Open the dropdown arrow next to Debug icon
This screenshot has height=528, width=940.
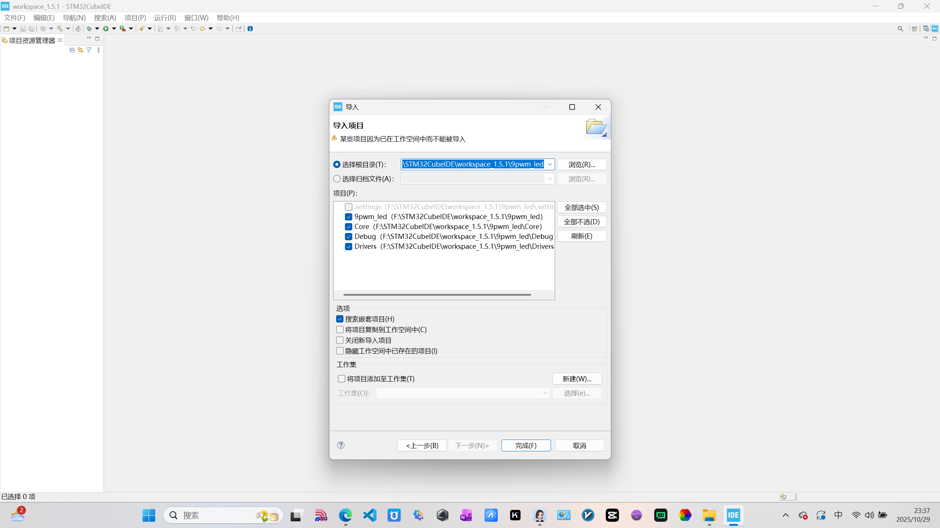[97, 29]
